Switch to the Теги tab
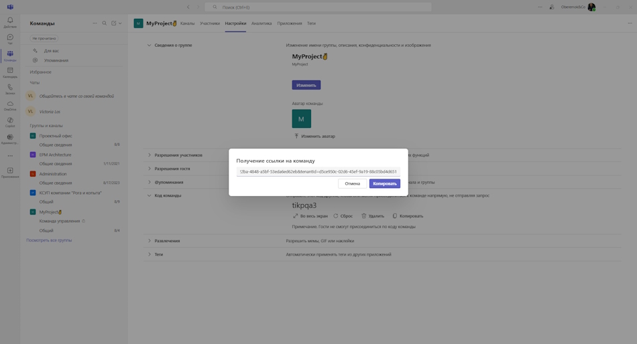 [x=311, y=23]
